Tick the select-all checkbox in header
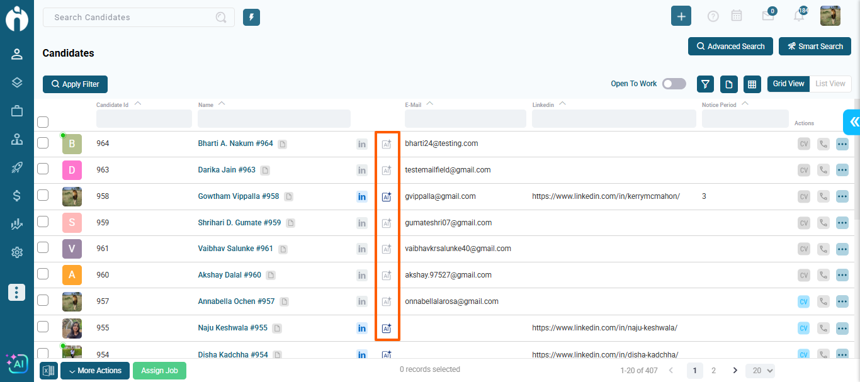This screenshot has height=382, width=860. (x=43, y=121)
